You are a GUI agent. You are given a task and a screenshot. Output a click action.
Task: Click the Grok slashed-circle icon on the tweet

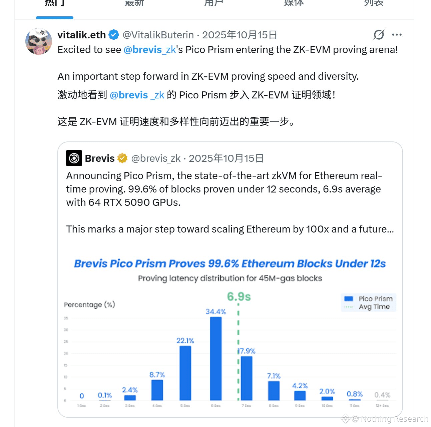(379, 35)
